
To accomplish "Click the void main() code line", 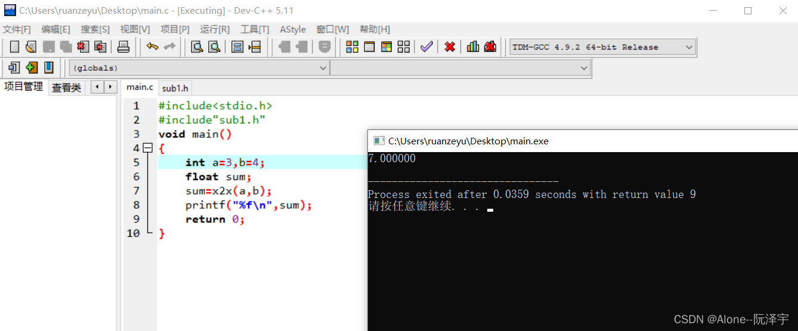I will (x=195, y=134).
